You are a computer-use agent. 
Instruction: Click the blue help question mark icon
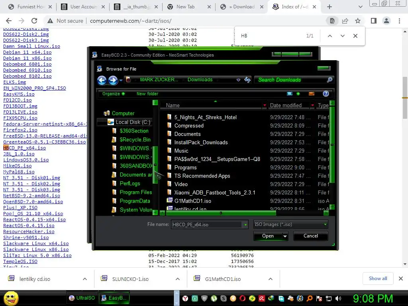tap(326, 94)
